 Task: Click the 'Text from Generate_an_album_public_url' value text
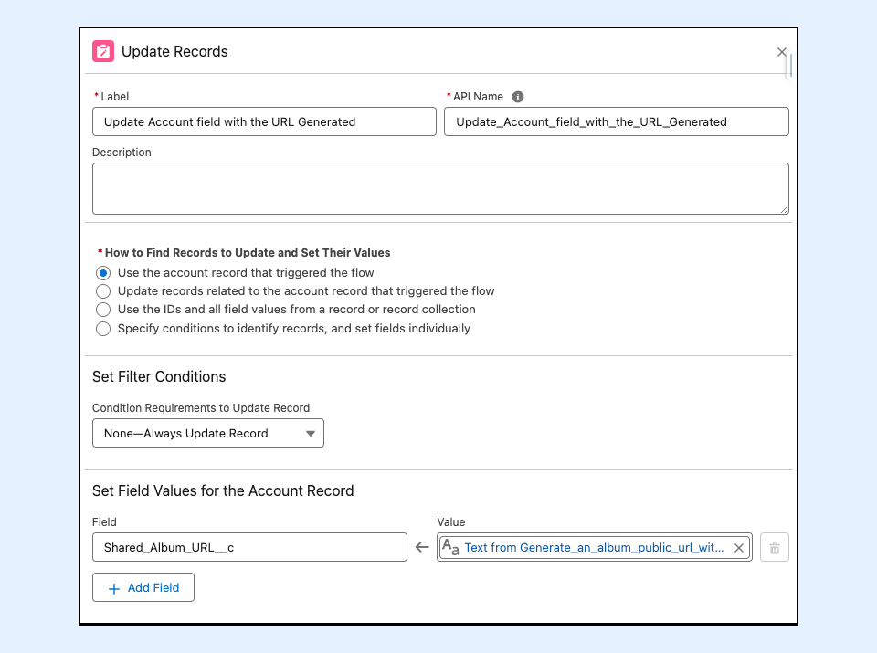(x=594, y=548)
